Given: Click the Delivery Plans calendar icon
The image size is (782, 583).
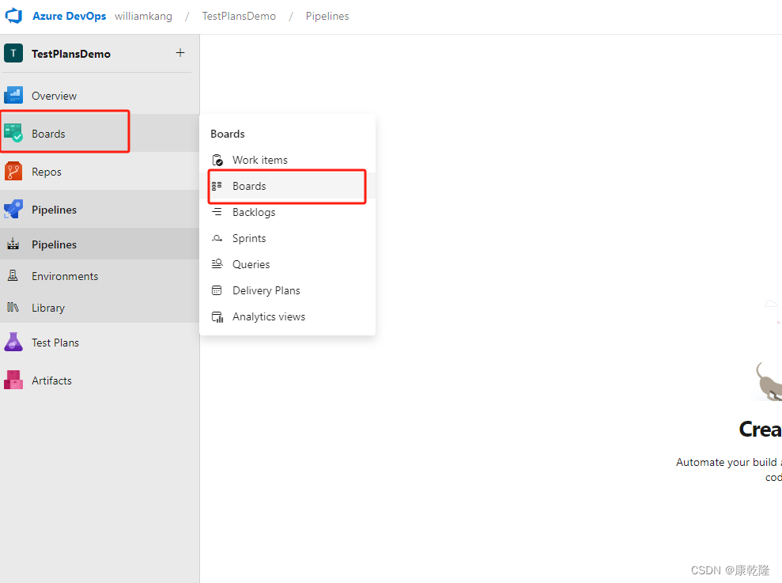Looking at the screenshot, I should (x=217, y=290).
